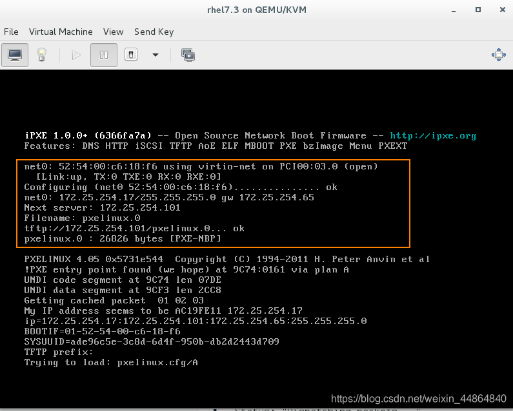Click the 'My IP address seems to be' line
This screenshot has width=513, height=411.
tap(163, 311)
